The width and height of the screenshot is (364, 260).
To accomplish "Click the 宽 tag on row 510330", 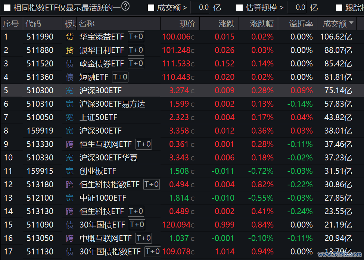I will click(70, 158).
